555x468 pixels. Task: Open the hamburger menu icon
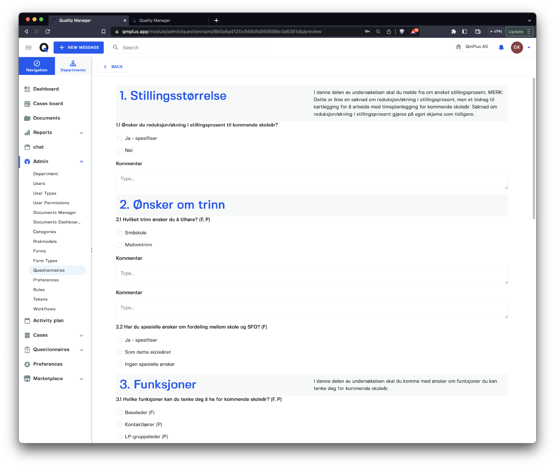click(x=28, y=48)
